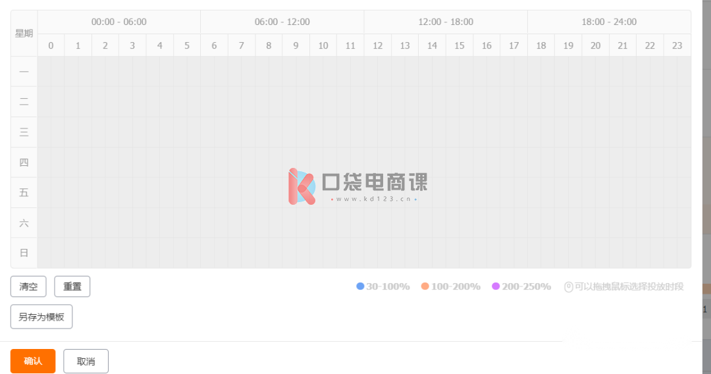
Task: Select the purple 200-250% color dot
Action: (x=496, y=286)
